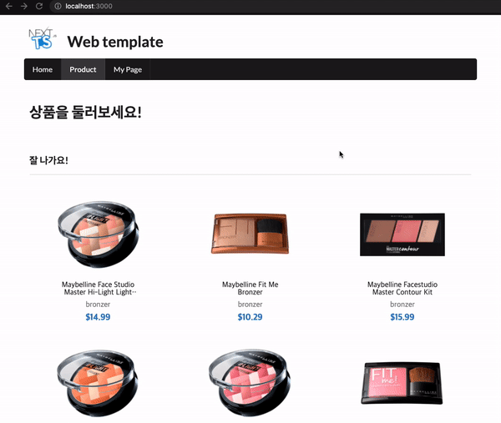Screen dimensions: 501x423
Task: Click the $10.29 price label
Action: click(x=250, y=317)
